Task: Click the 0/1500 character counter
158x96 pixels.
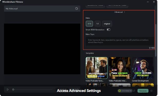Action: tap(152, 48)
